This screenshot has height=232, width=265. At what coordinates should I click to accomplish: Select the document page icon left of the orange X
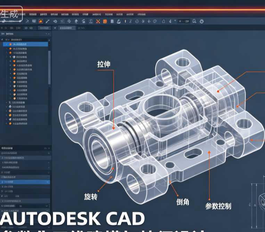click(91, 21)
